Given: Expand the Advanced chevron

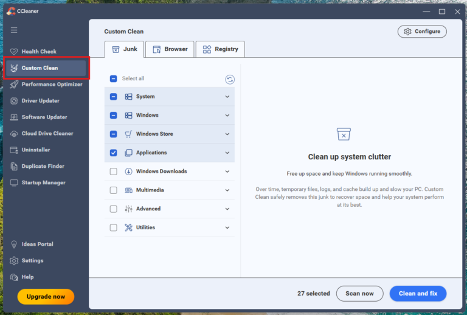Looking at the screenshot, I should pos(227,209).
